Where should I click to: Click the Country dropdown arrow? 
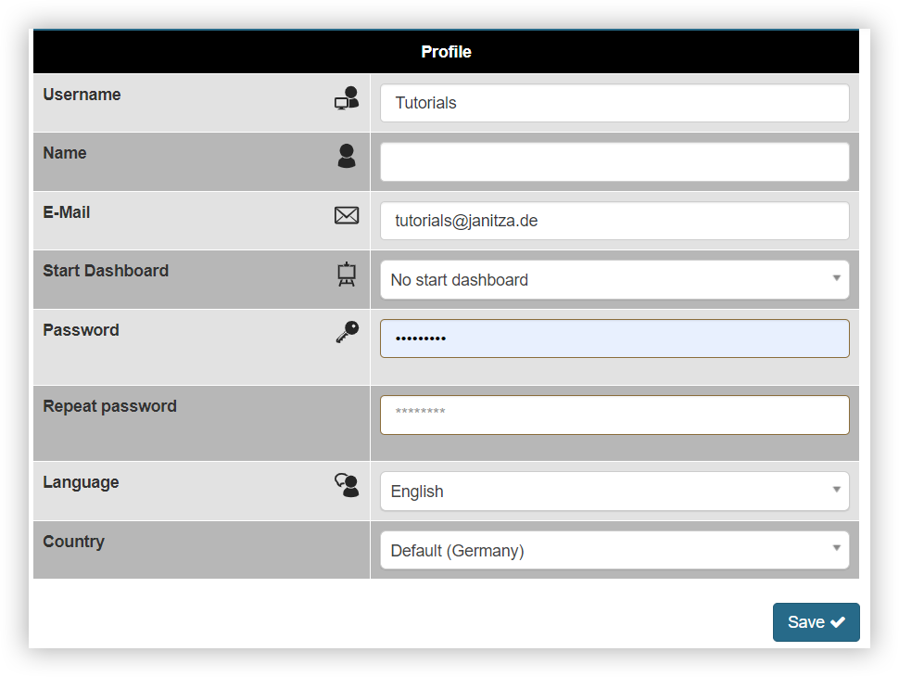pos(837,549)
